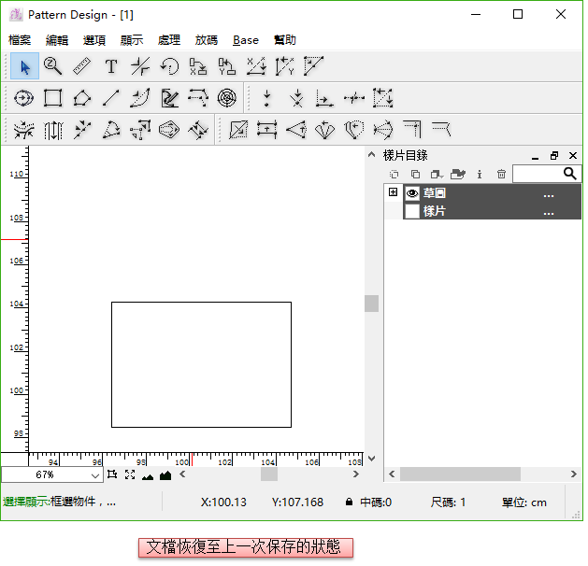
Task: Click the lock icon beside 中碼
Action: [x=349, y=502]
